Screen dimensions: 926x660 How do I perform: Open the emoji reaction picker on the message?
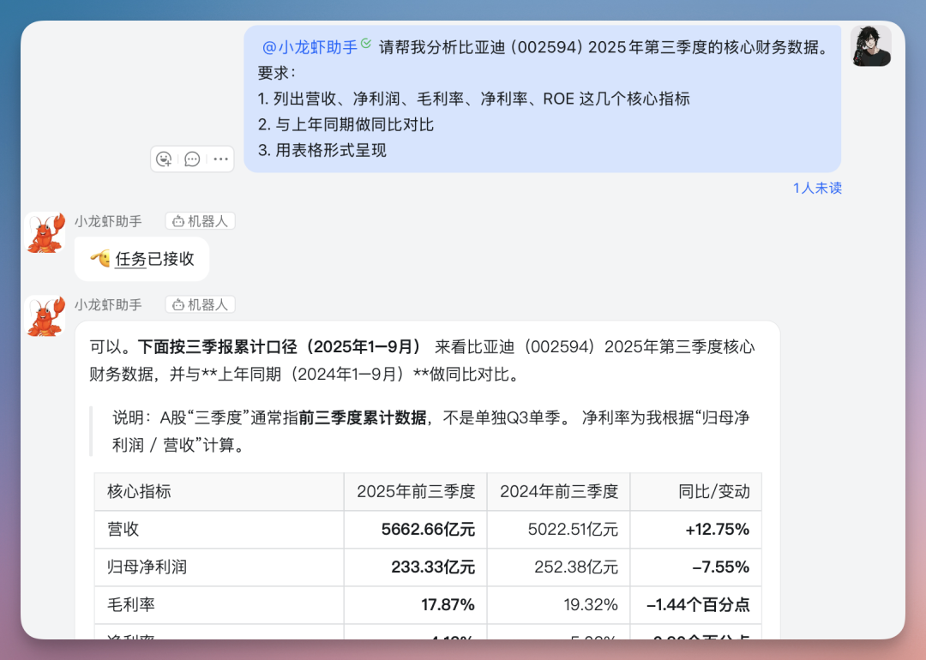coord(164,159)
